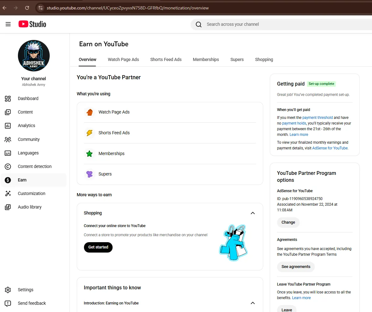
Task: Switch to the Memberships tab
Action: [x=206, y=59]
